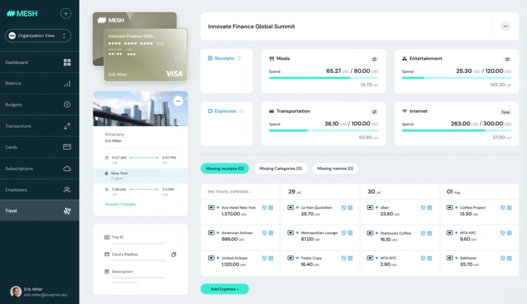Open the summit header three-dot menu
527x304 pixels.
(x=505, y=26)
